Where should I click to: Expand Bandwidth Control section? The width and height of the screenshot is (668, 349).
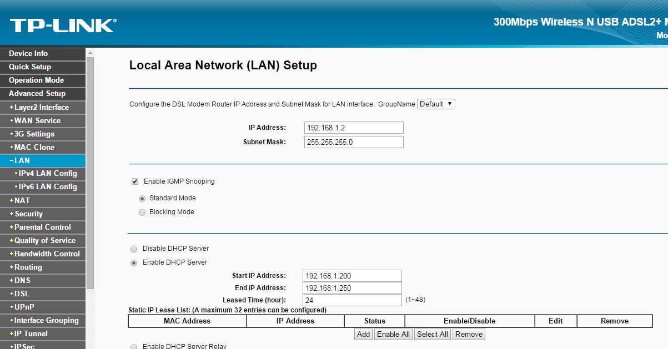tap(43, 254)
